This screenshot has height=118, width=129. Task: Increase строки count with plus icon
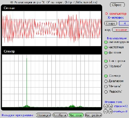pyautogui.click(x=110, y=106)
